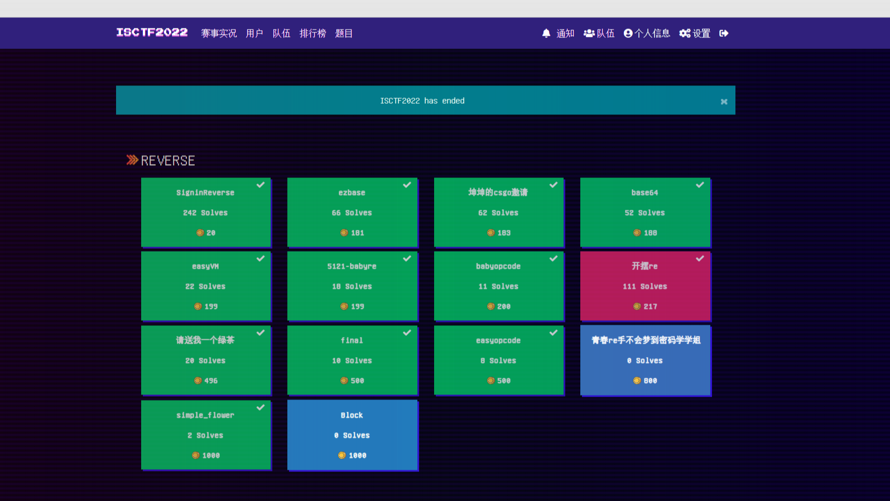Click the '242 Solves' text
The image size is (890, 501).
click(x=205, y=213)
